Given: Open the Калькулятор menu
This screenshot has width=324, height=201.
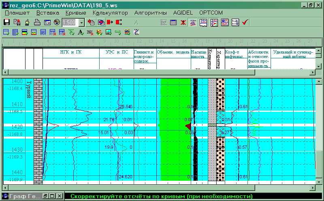Looking at the screenshot, I should [110, 13].
